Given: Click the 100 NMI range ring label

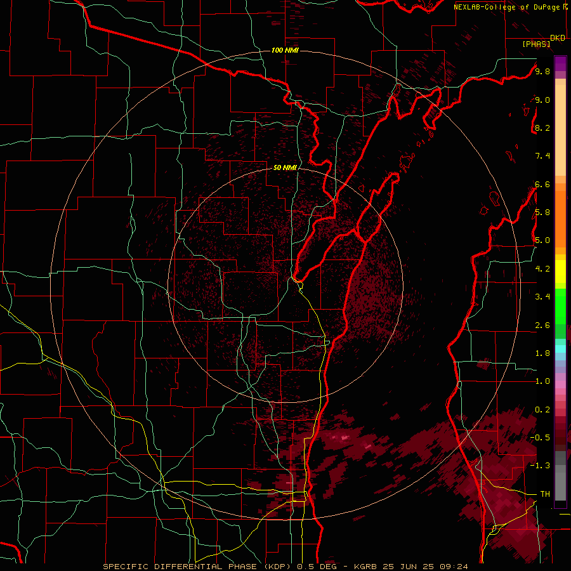Looking at the screenshot, I should pyautogui.click(x=285, y=50).
